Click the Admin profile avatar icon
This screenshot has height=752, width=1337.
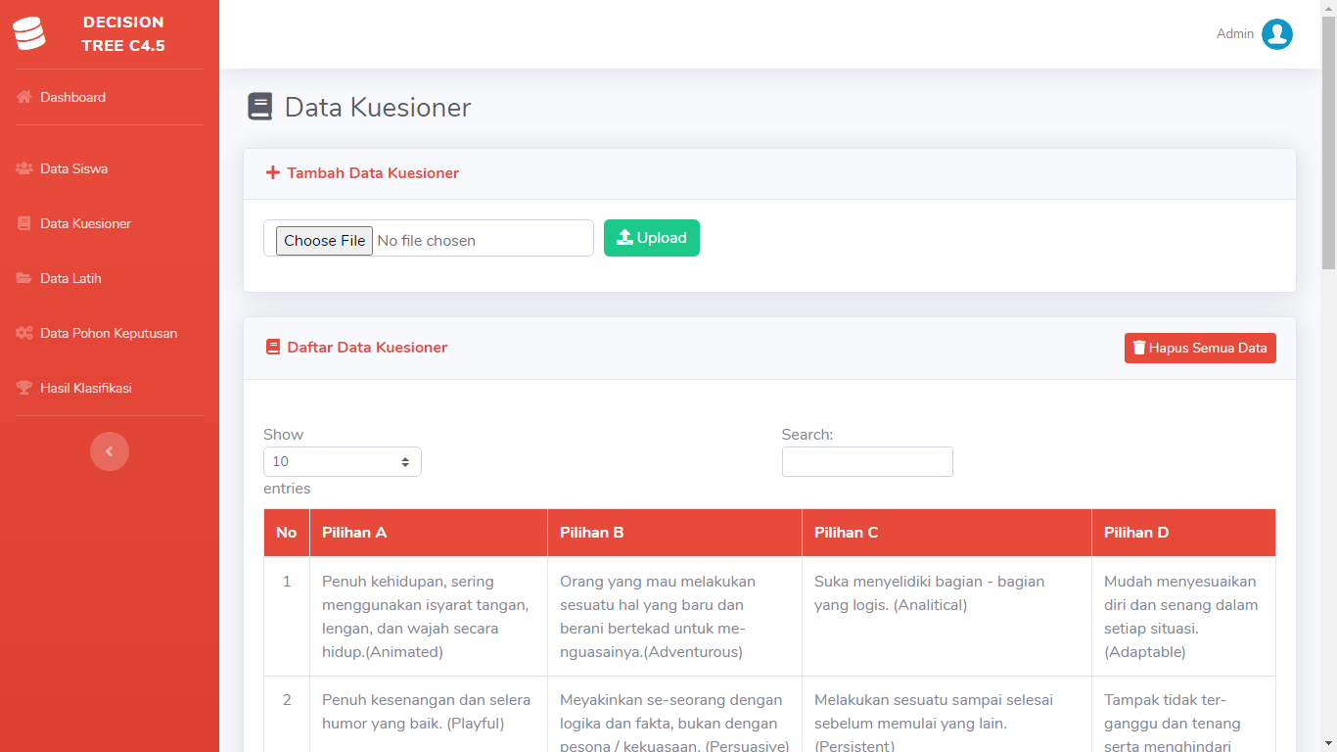(1276, 33)
